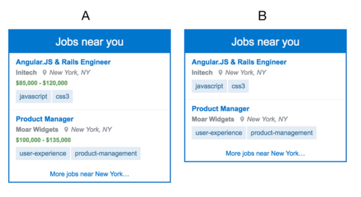The image size is (361, 197).
Task: Select the javascript tag in widget A
Action: click(33, 97)
